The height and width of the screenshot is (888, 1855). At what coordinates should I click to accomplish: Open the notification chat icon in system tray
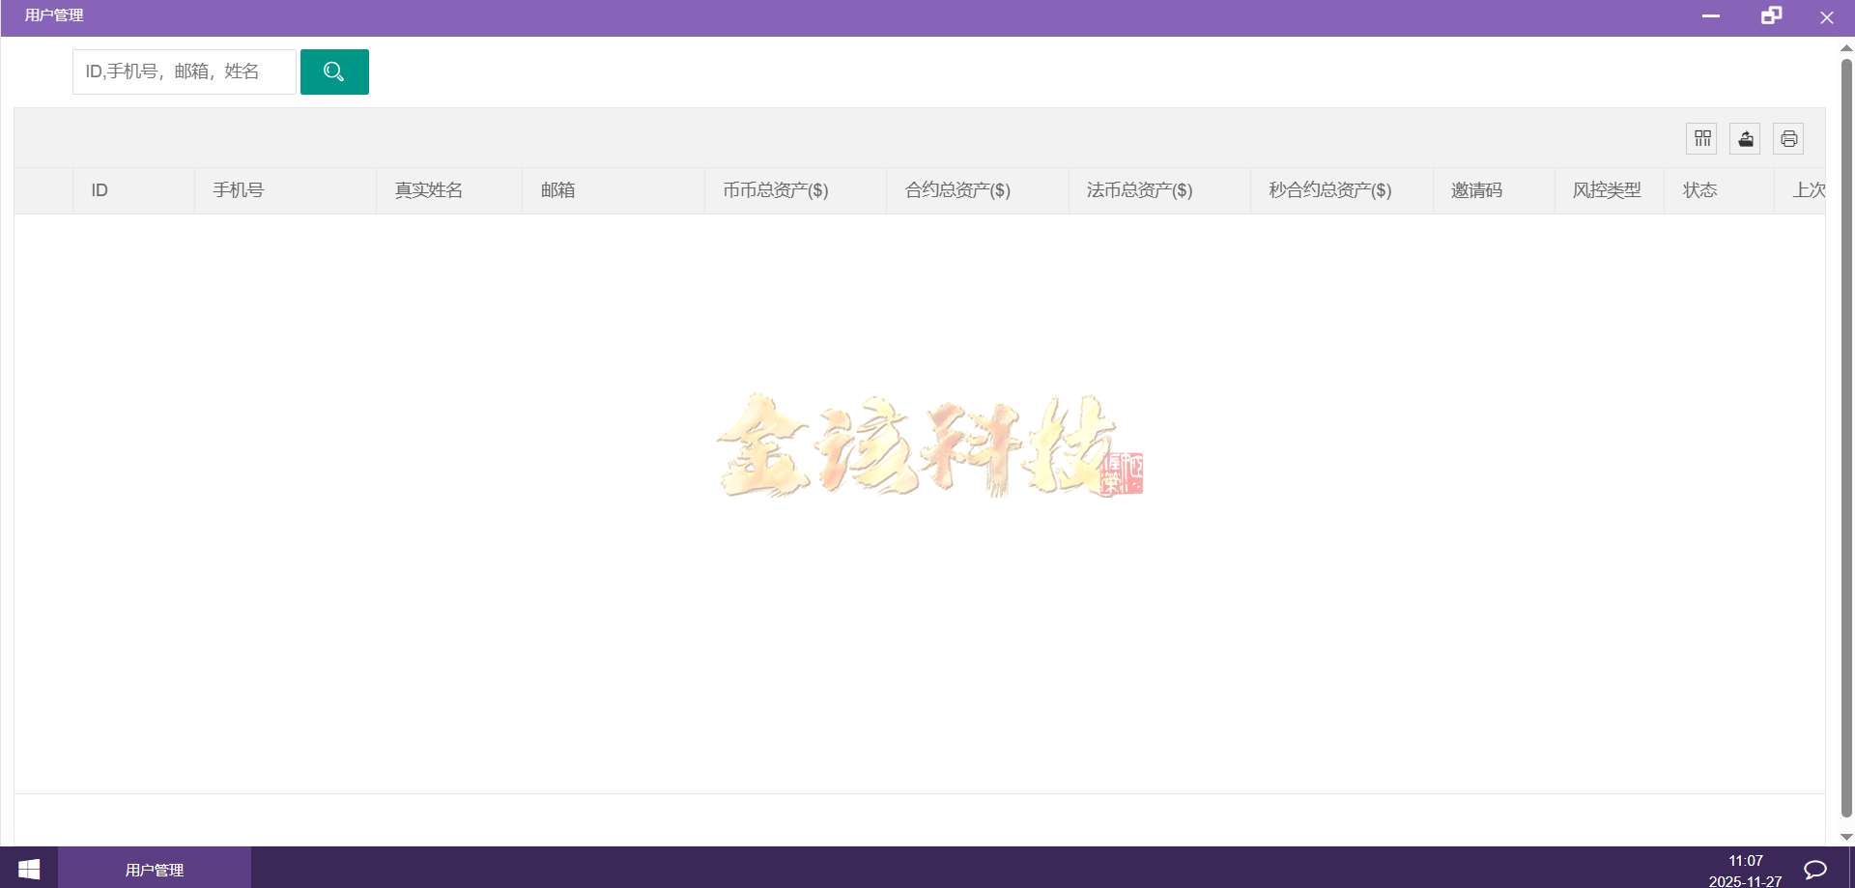click(x=1813, y=868)
